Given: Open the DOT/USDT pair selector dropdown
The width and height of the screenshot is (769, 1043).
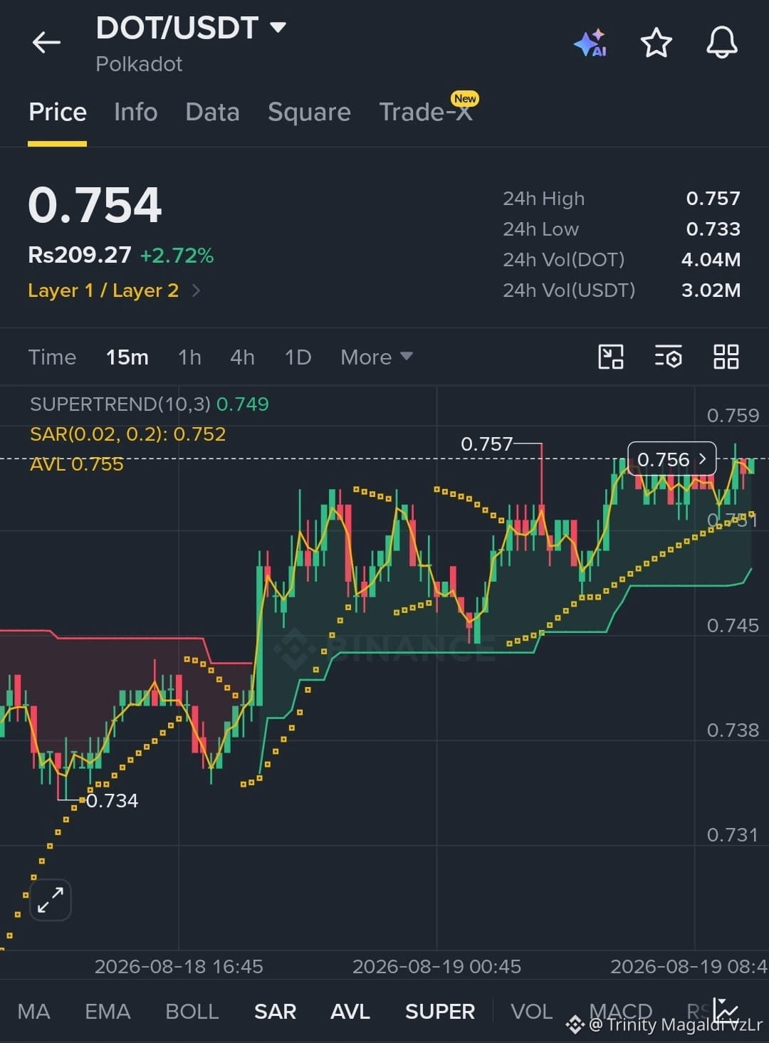Looking at the screenshot, I should 278,28.
